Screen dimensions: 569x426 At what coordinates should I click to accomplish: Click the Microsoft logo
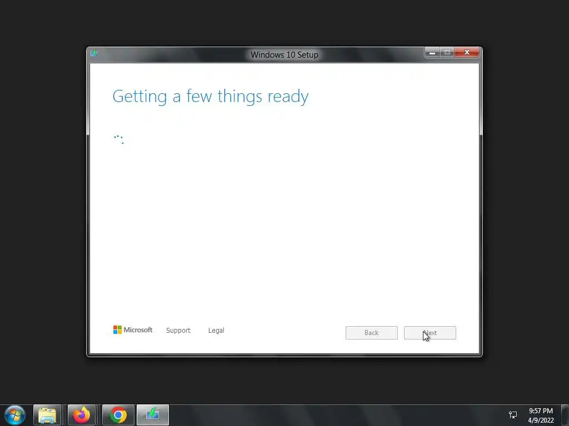click(x=133, y=329)
